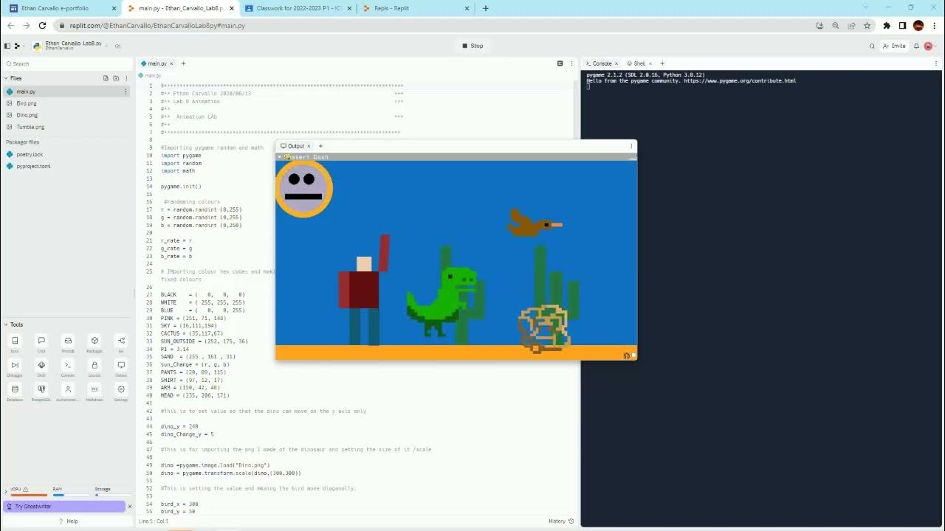The width and height of the screenshot is (945, 531).
Task: Add new tab in console pane
Action: [x=662, y=63]
